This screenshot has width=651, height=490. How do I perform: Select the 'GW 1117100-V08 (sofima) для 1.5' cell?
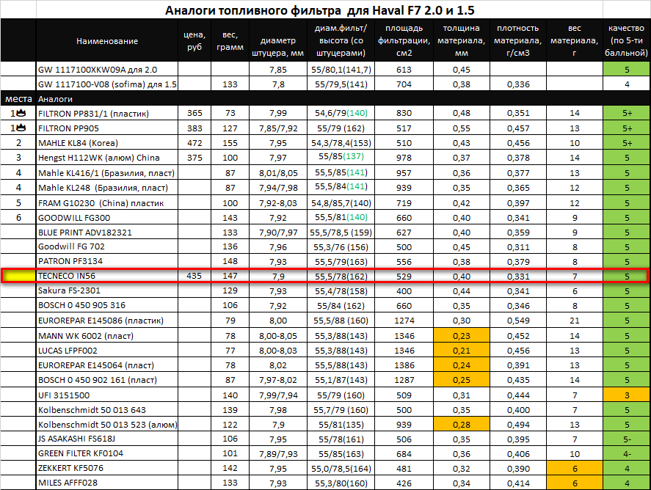(107, 84)
